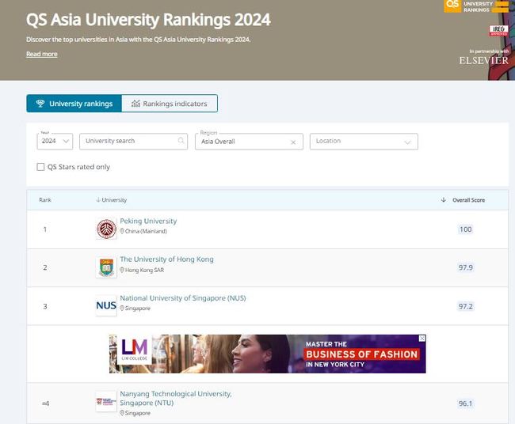The width and height of the screenshot is (515, 424).
Task: Open Peking University page link
Action: 148,221
